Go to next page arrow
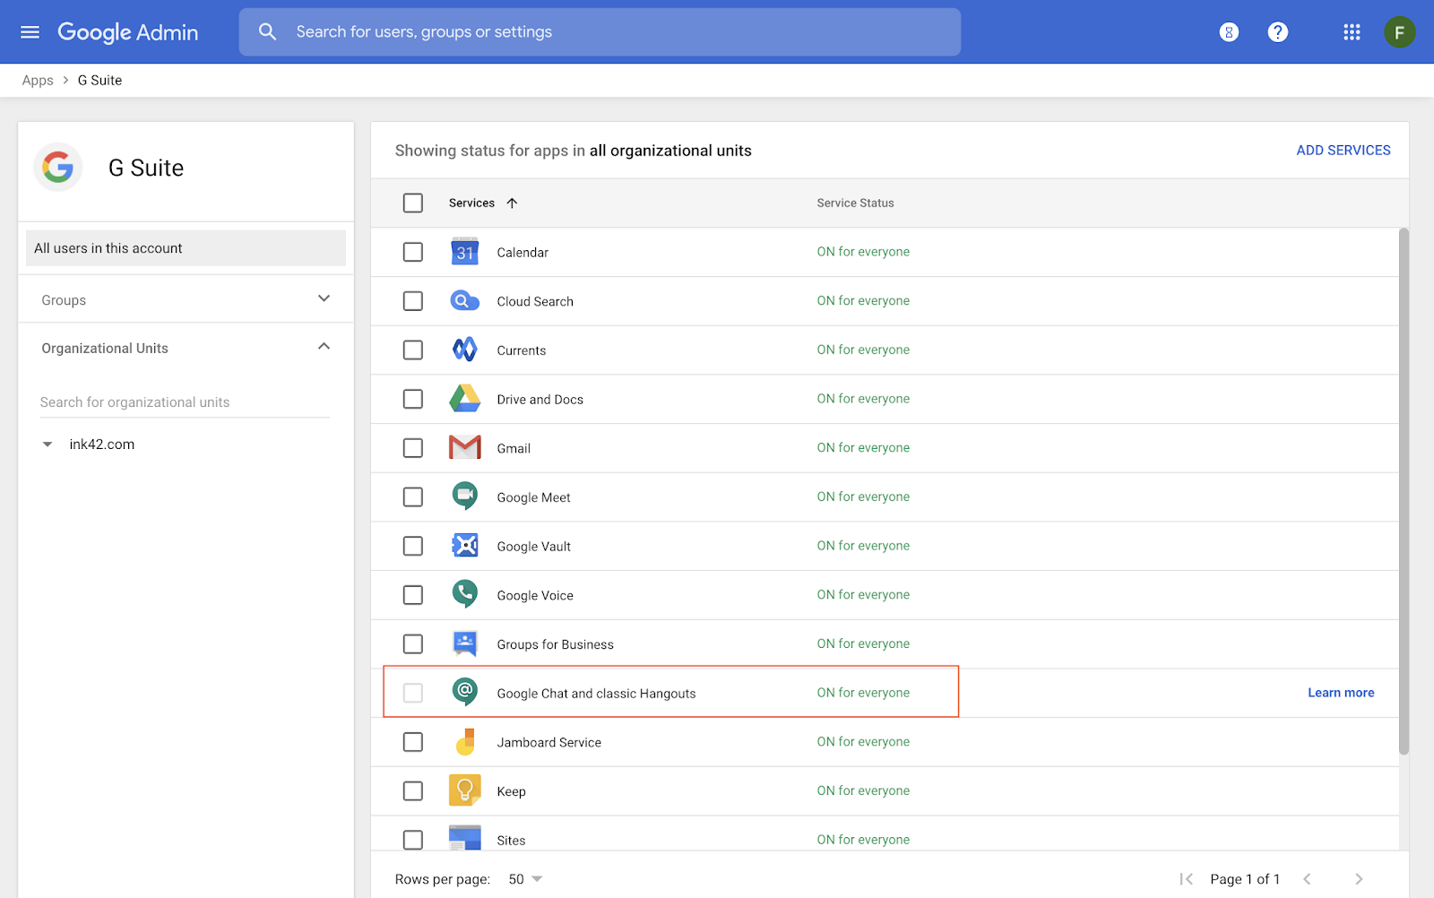 (x=1359, y=879)
